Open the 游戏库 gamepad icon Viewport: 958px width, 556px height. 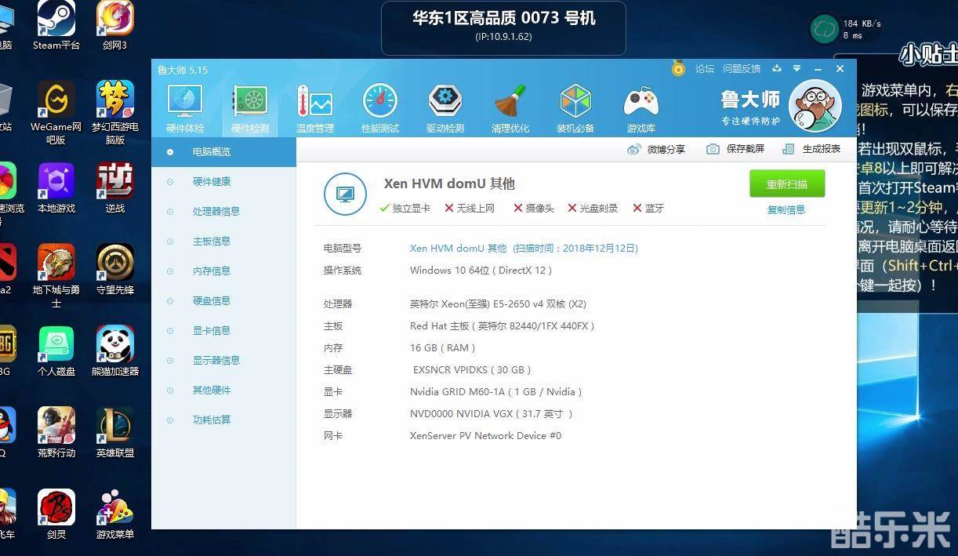[640, 108]
